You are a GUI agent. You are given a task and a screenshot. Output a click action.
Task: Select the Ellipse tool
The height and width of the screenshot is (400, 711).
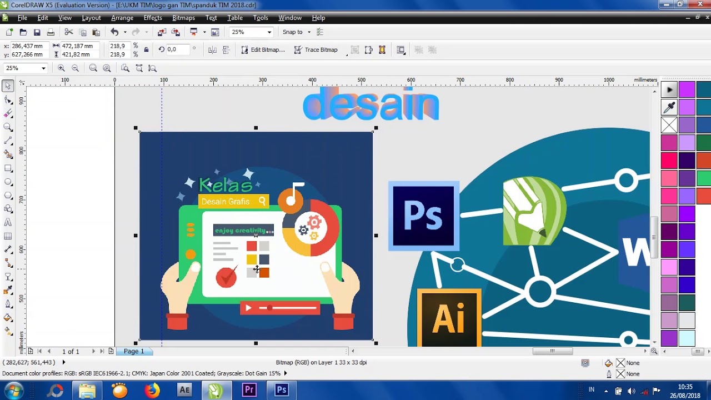tap(8, 182)
